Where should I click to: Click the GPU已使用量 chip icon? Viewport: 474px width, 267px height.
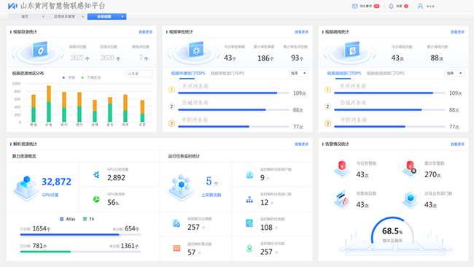[96, 174]
